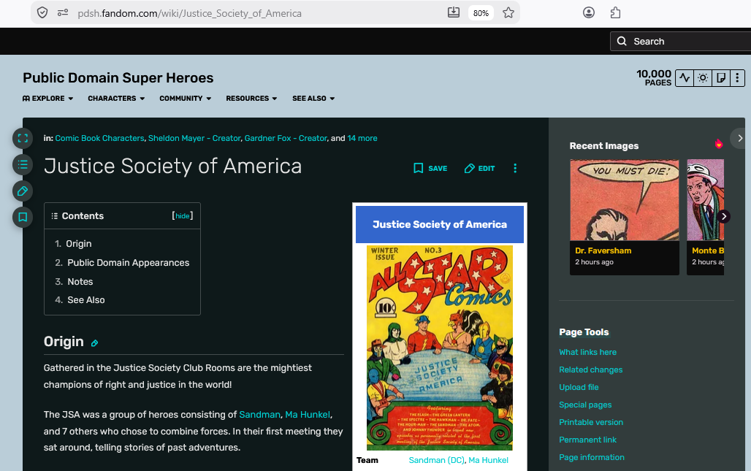Save the article with SAVE button

(430, 169)
